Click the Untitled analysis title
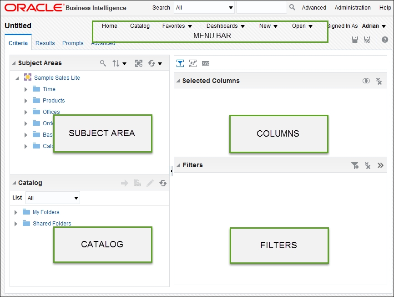Image resolution: width=394 pixels, height=297 pixels. 18,26
